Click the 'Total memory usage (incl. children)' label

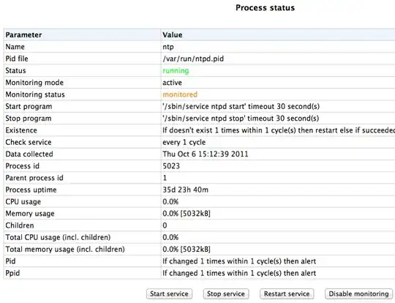click(65, 250)
